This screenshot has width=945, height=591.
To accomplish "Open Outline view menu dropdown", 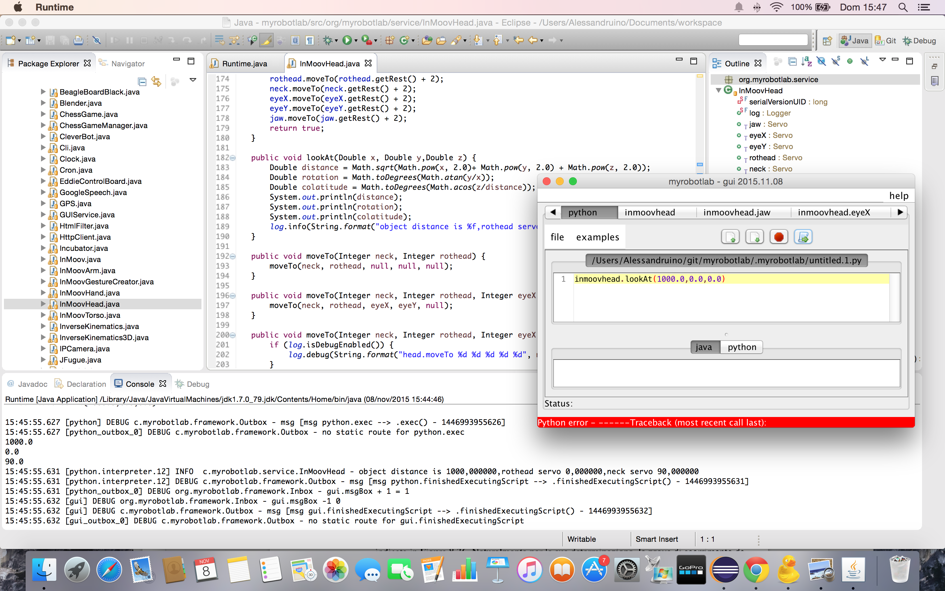I will click(883, 60).
